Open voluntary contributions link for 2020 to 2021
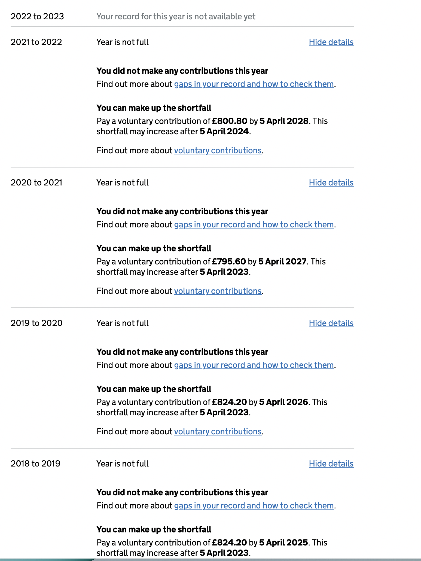 (x=218, y=291)
